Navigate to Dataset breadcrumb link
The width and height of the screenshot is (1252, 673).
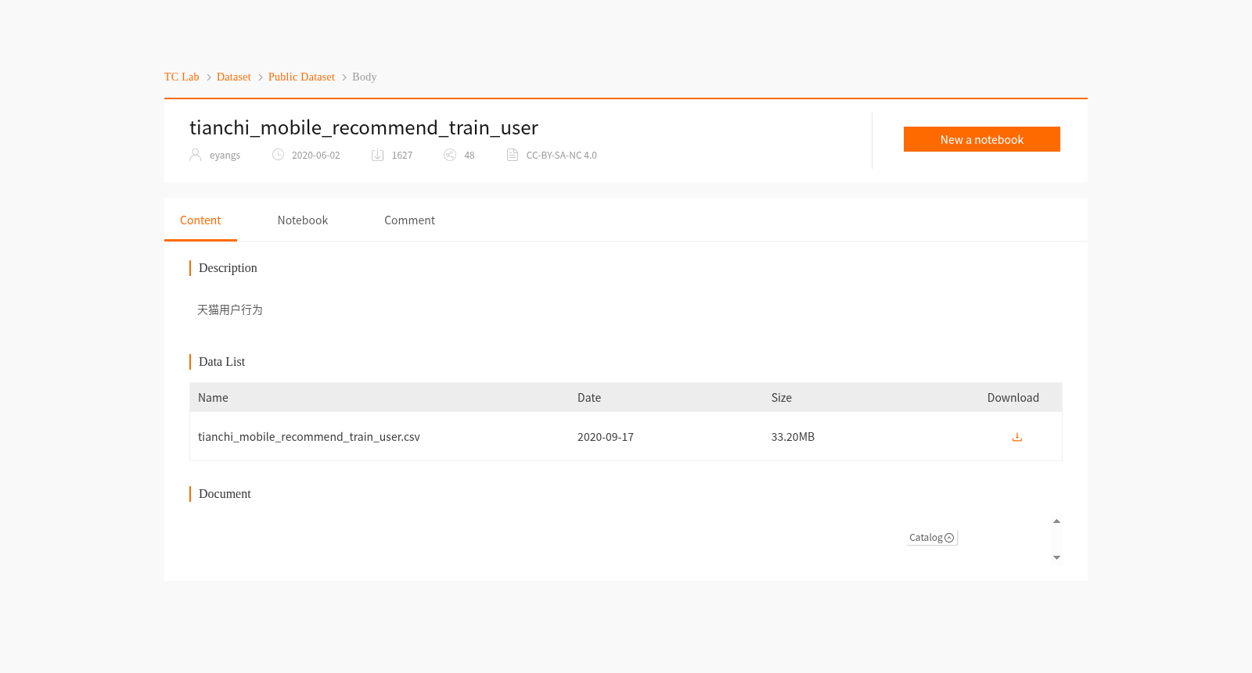pyautogui.click(x=234, y=77)
